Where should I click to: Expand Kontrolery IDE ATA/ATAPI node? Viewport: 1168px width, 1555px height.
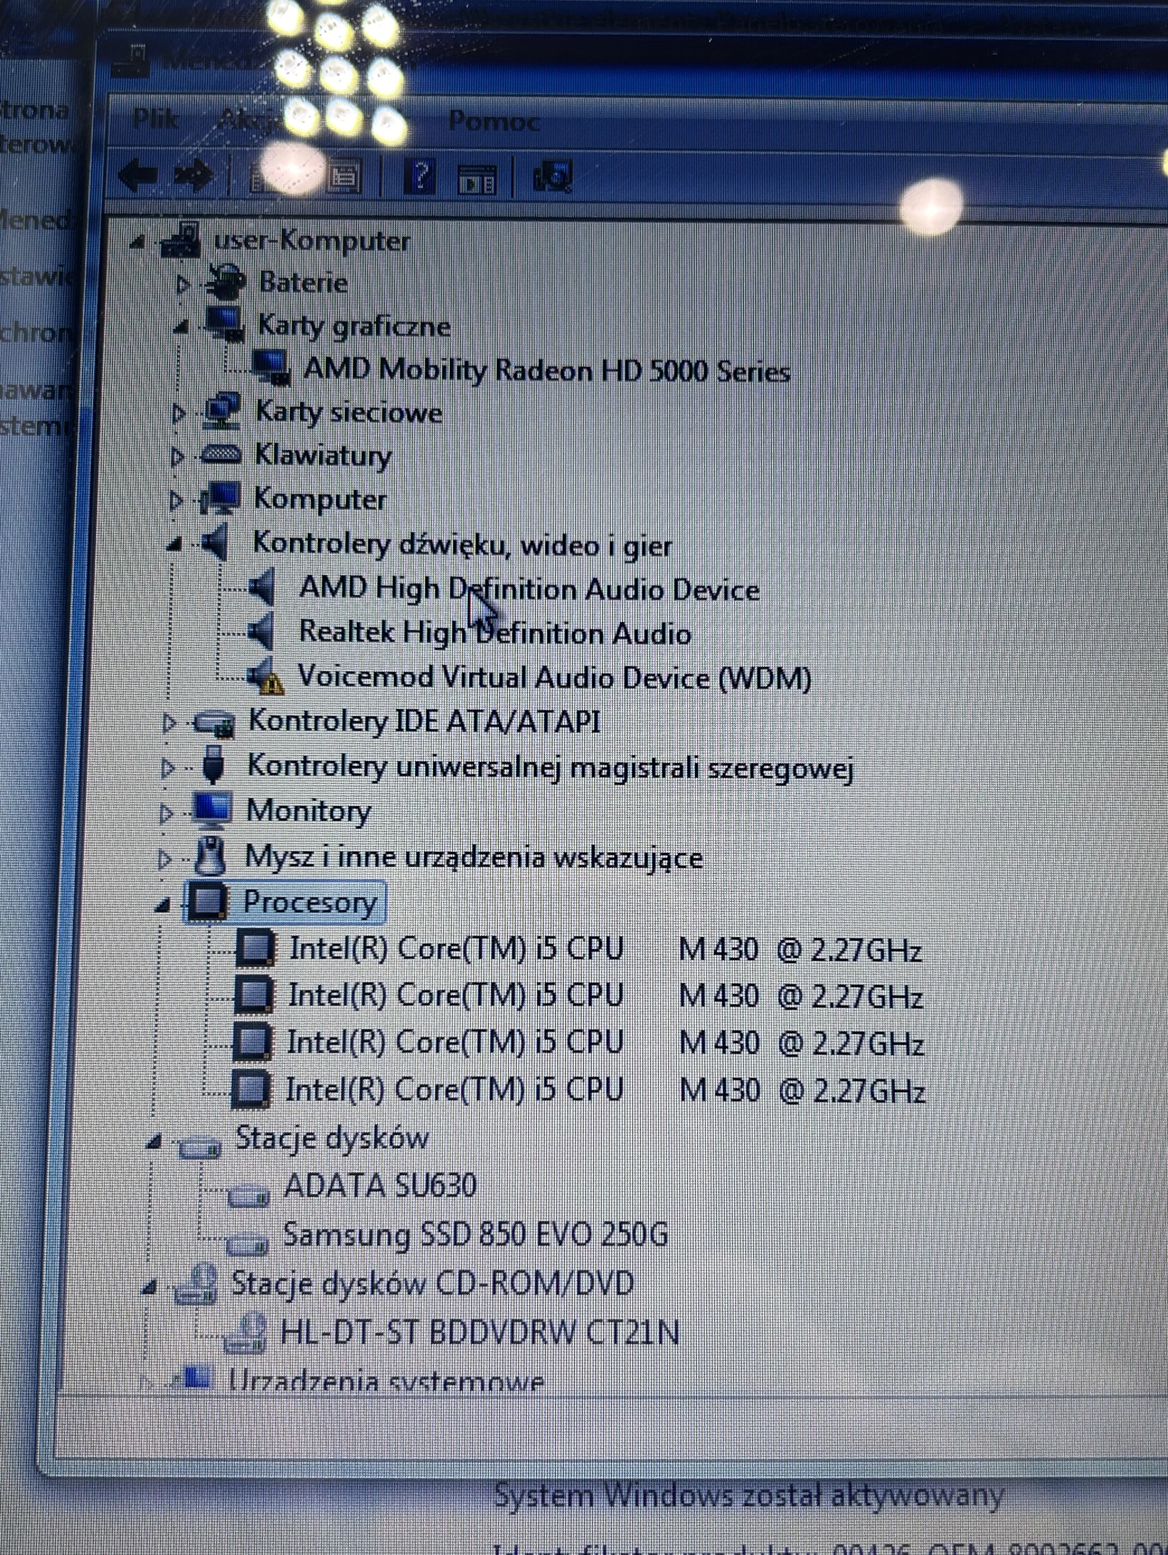(x=168, y=723)
